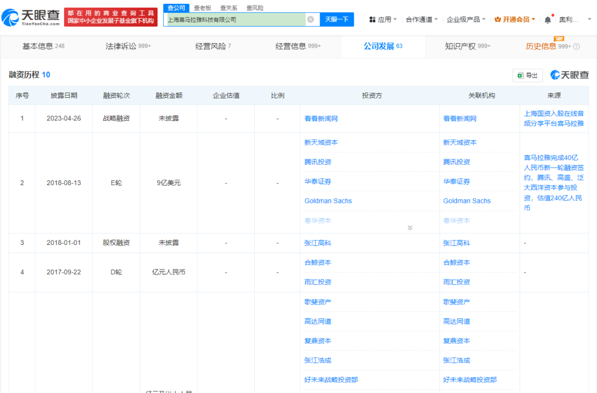Image resolution: width=597 pixels, height=393 pixels.
Task: Open investor 歌斐资产
Action: (x=318, y=302)
